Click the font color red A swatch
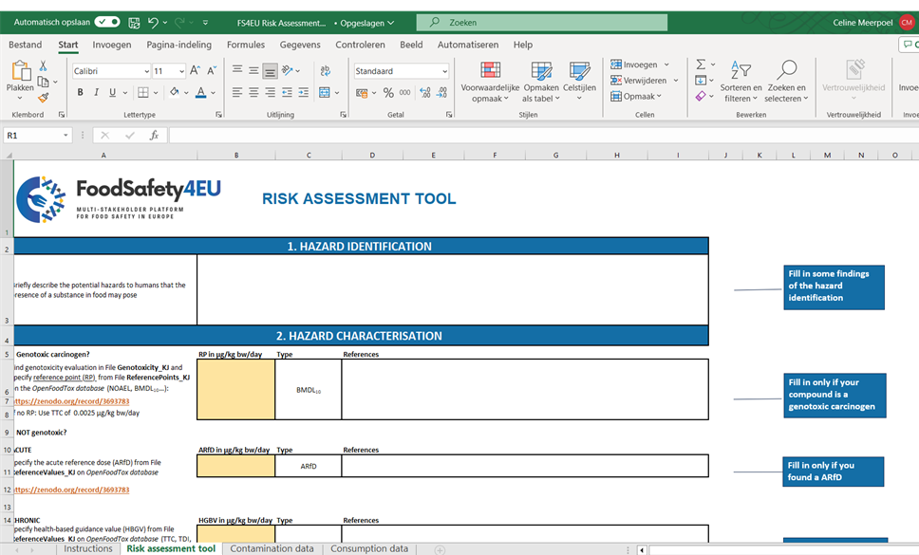 199,93
